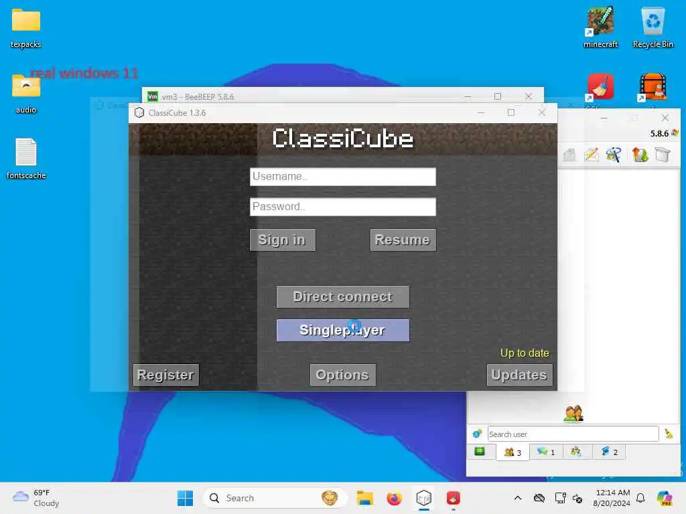Screen dimensions: 686x514
Task: Click the Sign in button
Action: pos(282,240)
